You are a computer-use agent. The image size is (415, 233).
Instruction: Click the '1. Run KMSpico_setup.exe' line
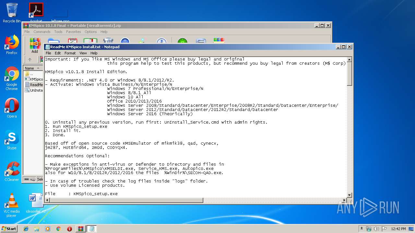pyautogui.click(x=76, y=127)
